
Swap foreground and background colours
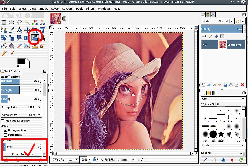click(28, 60)
